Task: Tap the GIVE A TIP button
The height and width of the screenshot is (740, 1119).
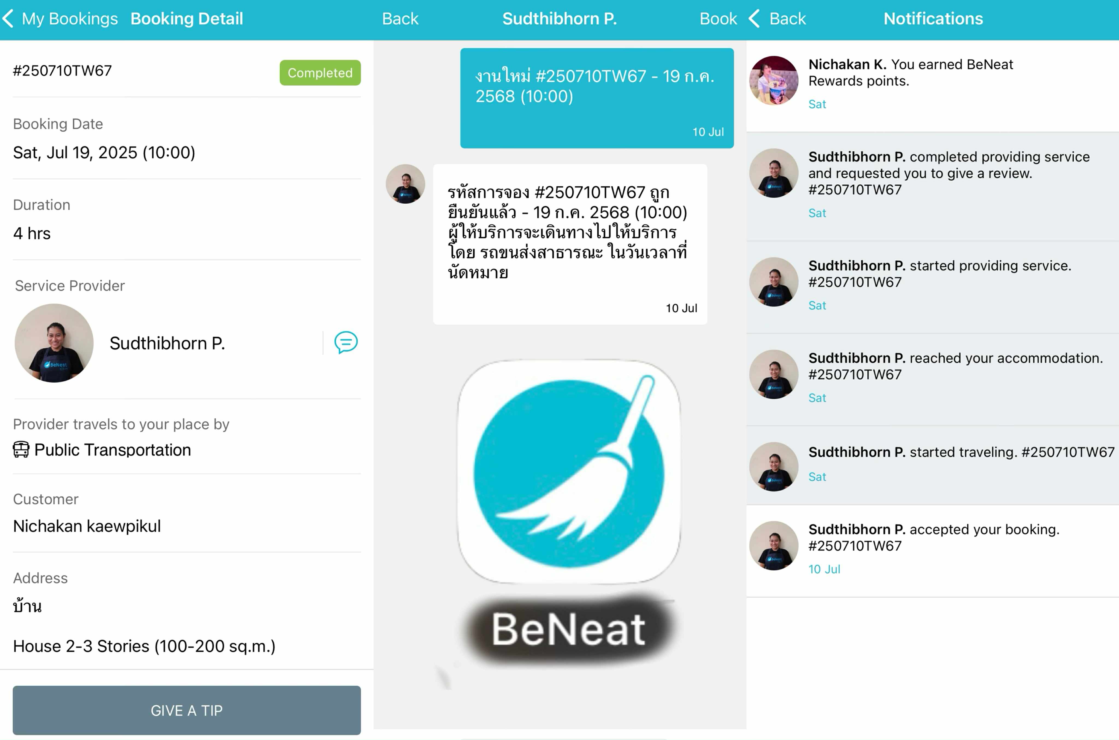Action: 187,710
